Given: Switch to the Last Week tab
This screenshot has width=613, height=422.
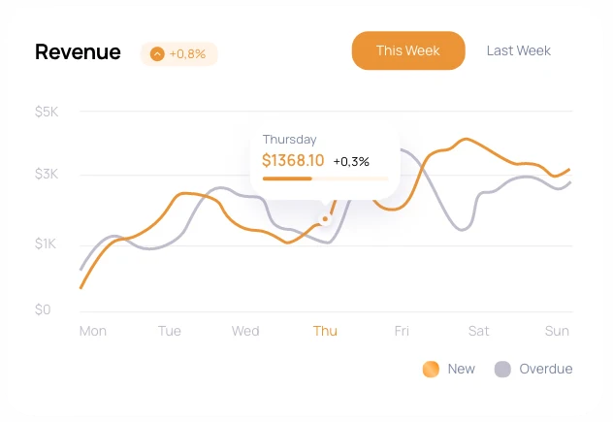Looking at the screenshot, I should click(518, 50).
